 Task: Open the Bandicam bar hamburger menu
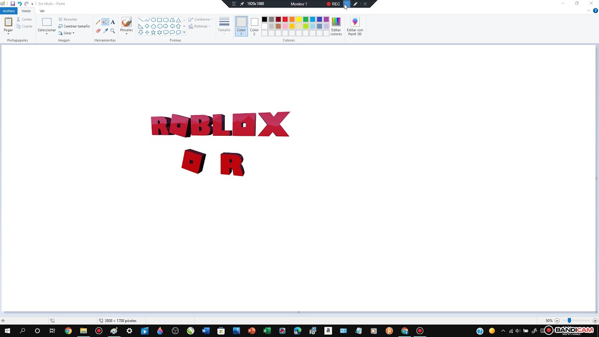pyautogui.click(x=234, y=4)
